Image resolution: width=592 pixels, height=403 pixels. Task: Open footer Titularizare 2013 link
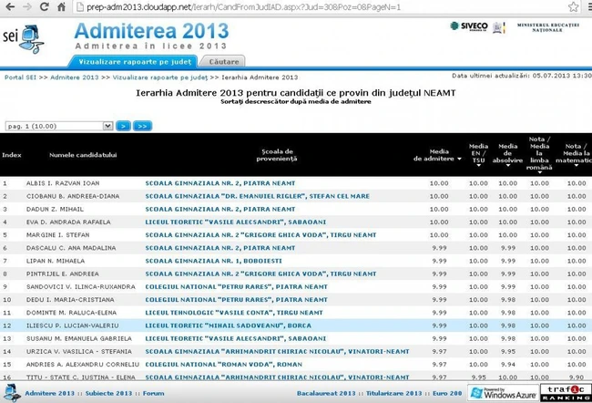pyautogui.click(x=393, y=393)
